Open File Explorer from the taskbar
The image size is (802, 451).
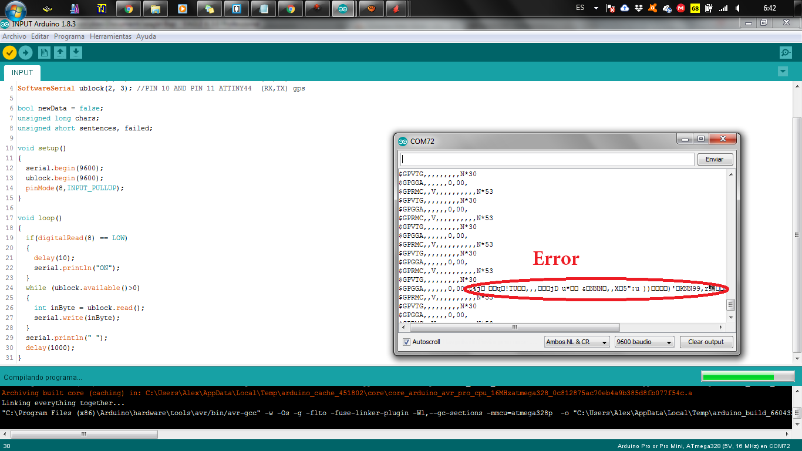click(156, 9)
